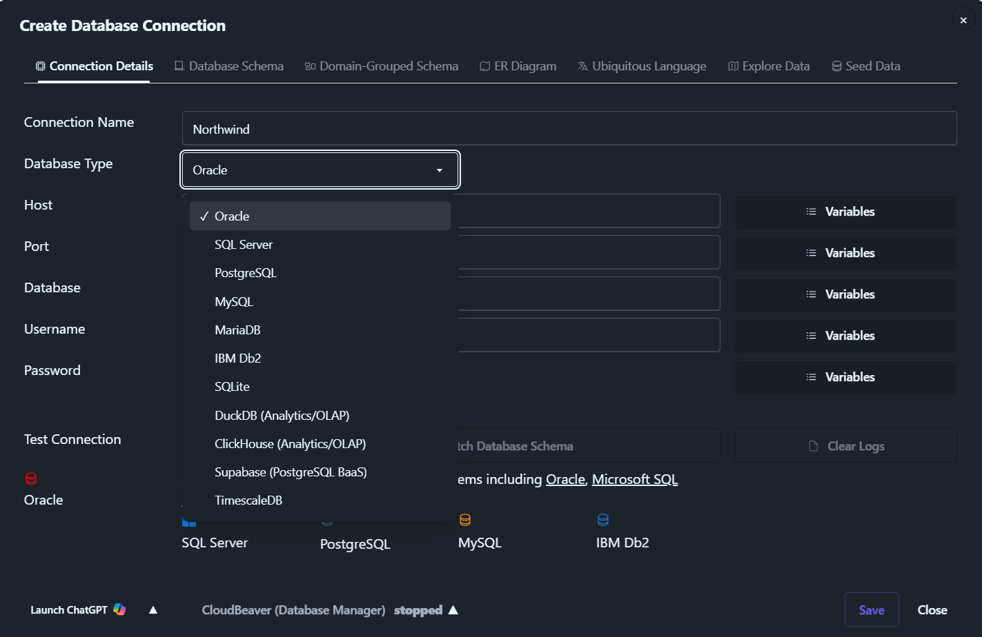Follow the Oracle hyperlink in description
Viewport: 982px width, 637px height.
point(565,479)
